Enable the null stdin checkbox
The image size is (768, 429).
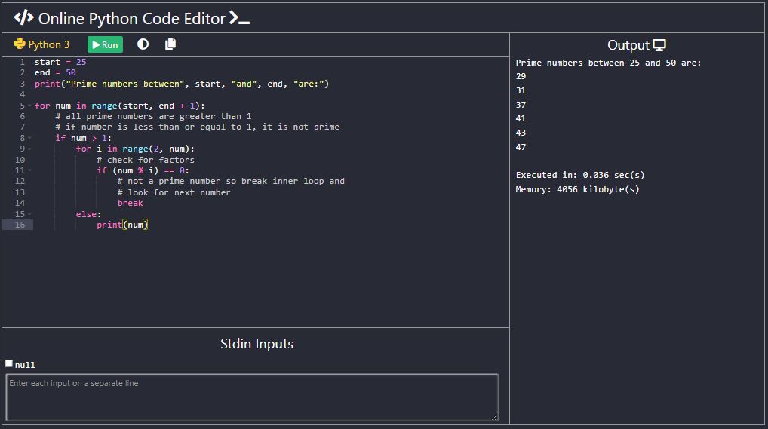pos(9,363)
